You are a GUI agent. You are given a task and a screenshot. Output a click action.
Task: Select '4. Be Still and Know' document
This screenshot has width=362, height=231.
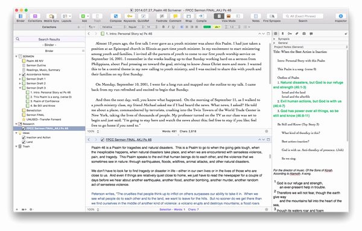click(43, 106)
